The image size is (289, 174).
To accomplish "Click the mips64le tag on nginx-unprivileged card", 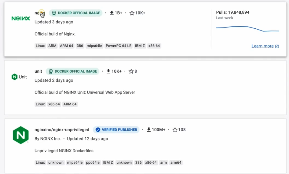I will click(x=75, y=162).
